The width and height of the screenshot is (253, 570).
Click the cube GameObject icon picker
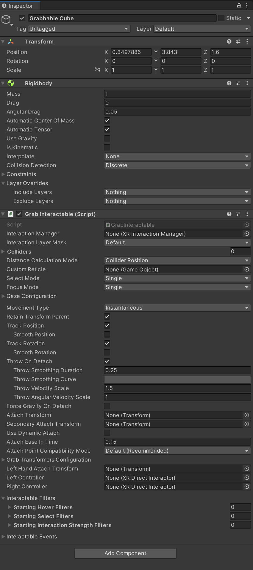click(x=7, y=20)
